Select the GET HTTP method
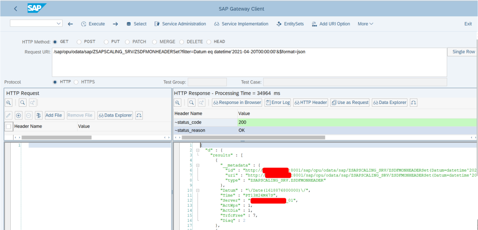The height and width of the screenshot is (230, 478). (55, 42)
